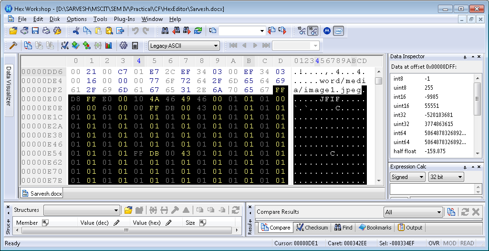Click the Open Drive toolbar icon

coord(25,31)
